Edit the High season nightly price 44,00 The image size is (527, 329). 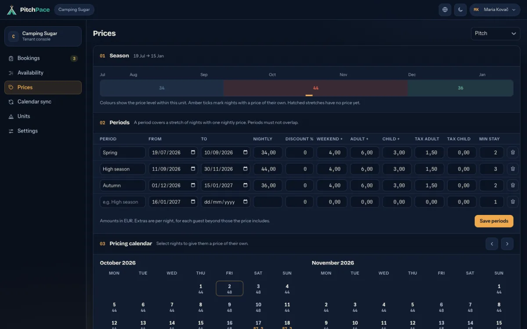(x=268, y=169)
